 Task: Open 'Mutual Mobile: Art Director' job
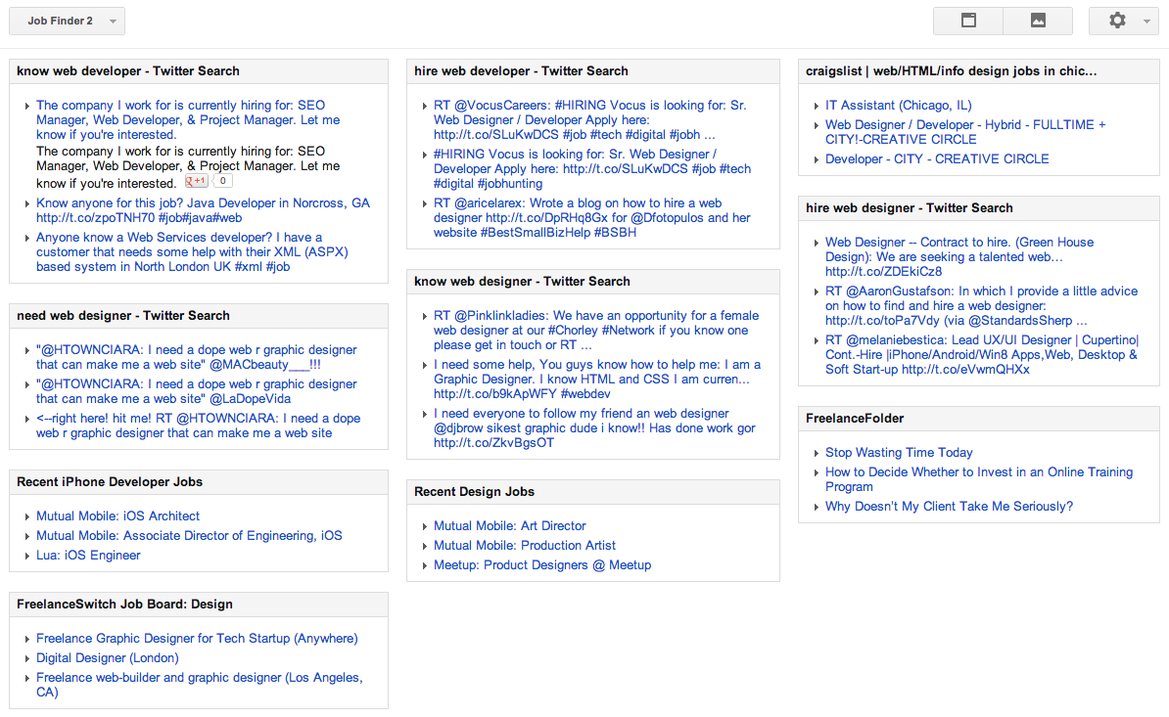(x=510, y=525)
